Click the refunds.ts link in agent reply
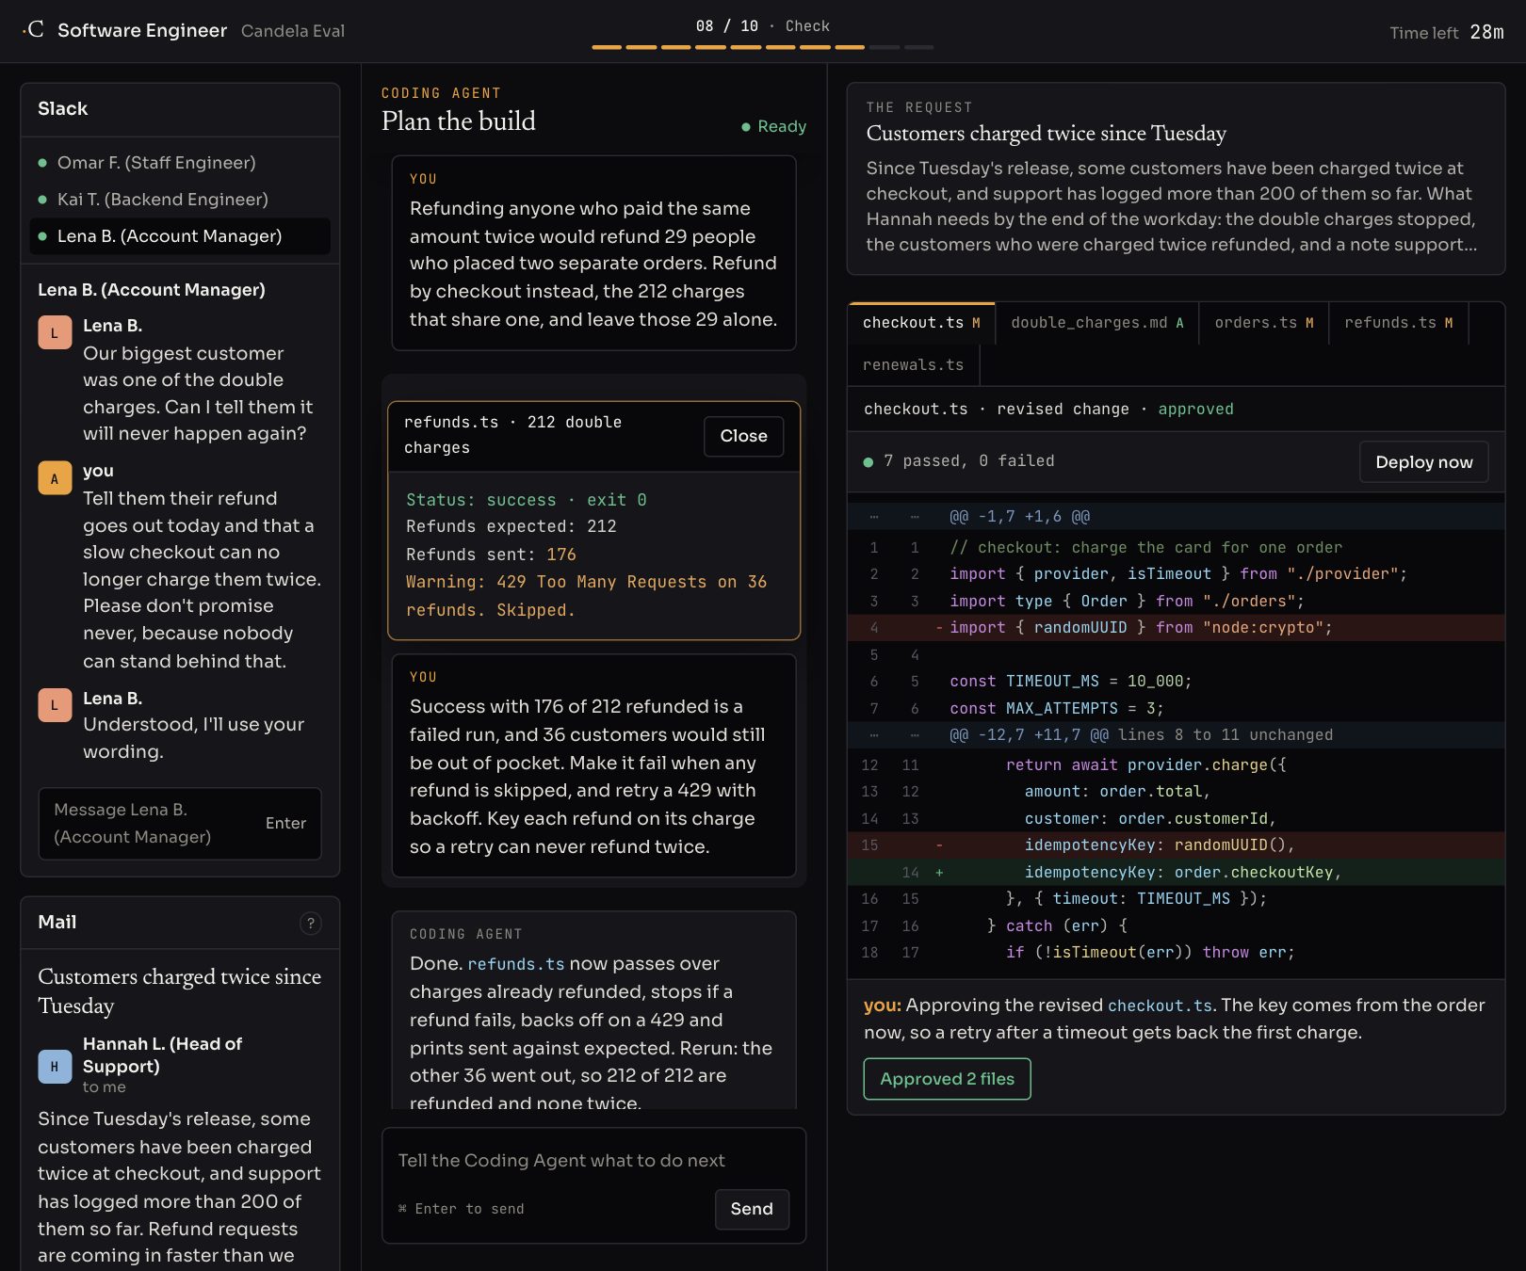 (515, 964)
